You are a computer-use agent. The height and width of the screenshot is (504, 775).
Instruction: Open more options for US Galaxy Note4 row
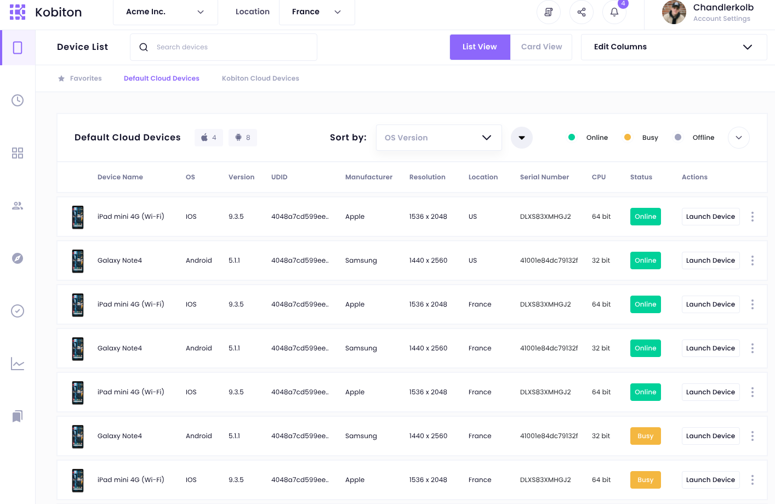click(x=753, y=261)
